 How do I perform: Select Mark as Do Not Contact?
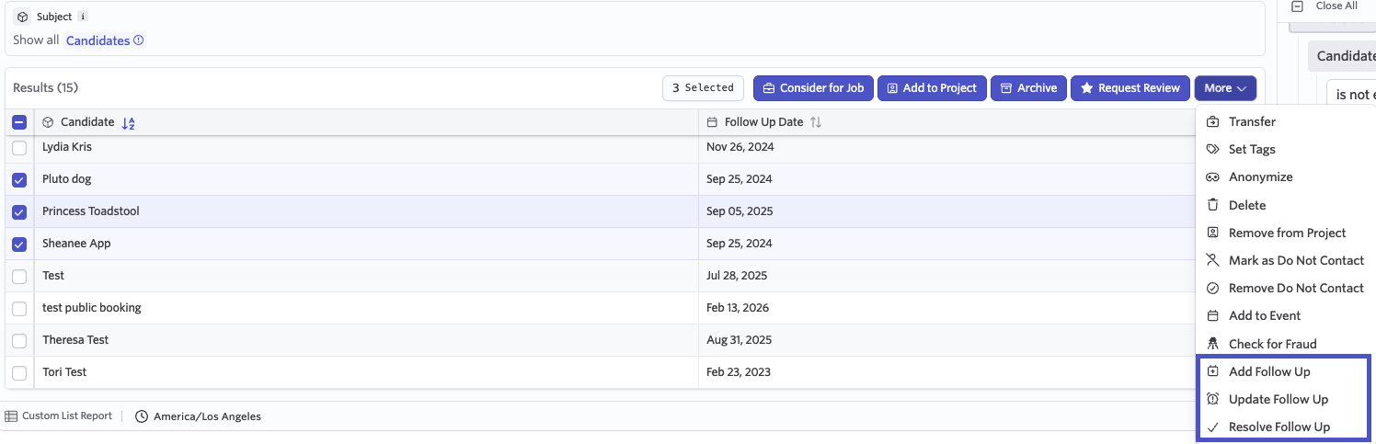[x=1296, y=260]
